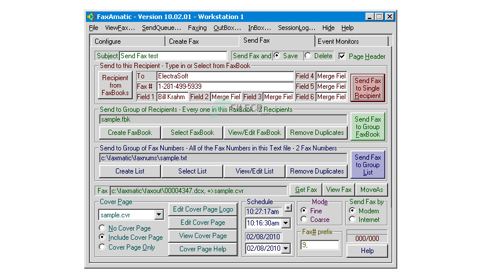The width and height of the screenshot is (482, 279).
Task: Click the Field 4 merge field box
Action: (332, 76)
